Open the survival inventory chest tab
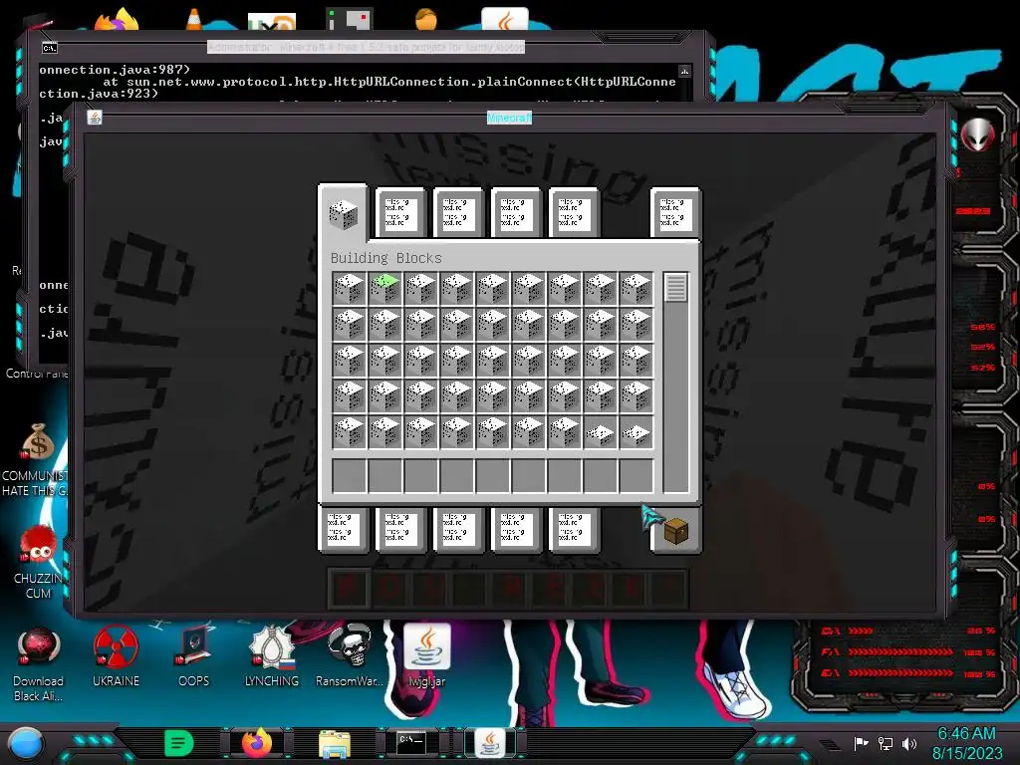This screenshot has width=1020, height=765. (676, 531)
